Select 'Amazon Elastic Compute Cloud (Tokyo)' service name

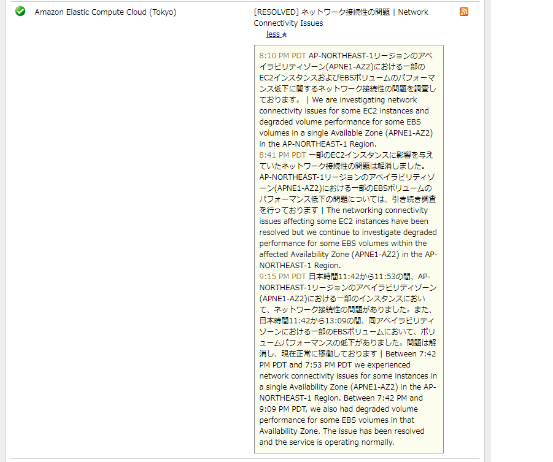tap(106, 12)
